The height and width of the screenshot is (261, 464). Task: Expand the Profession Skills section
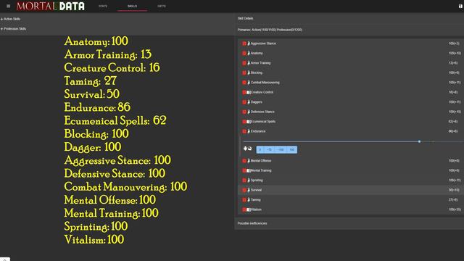coord(13,29)
